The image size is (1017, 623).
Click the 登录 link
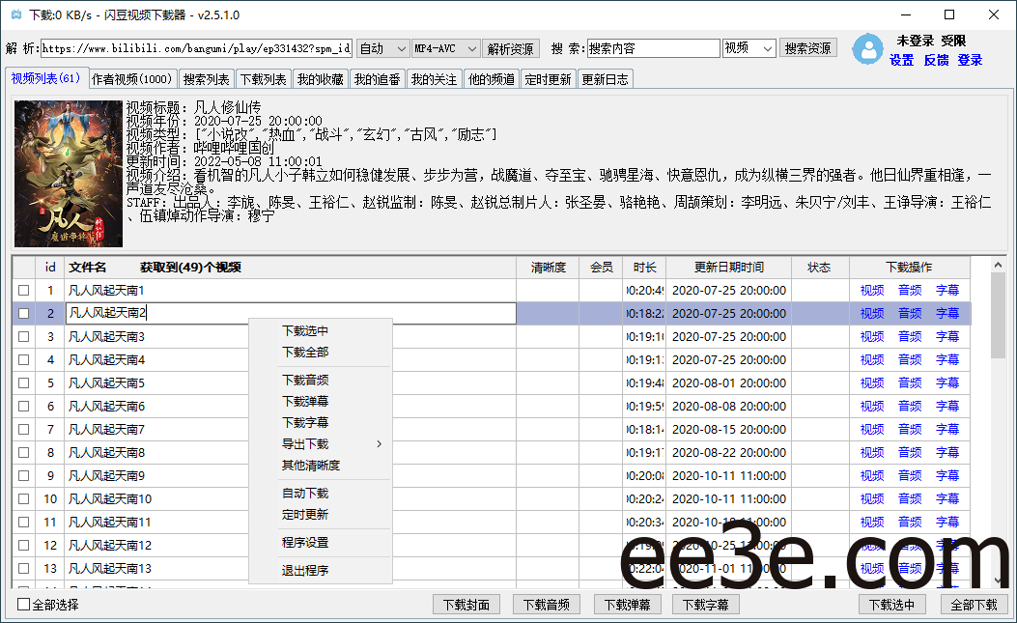(x=971, y=60)
